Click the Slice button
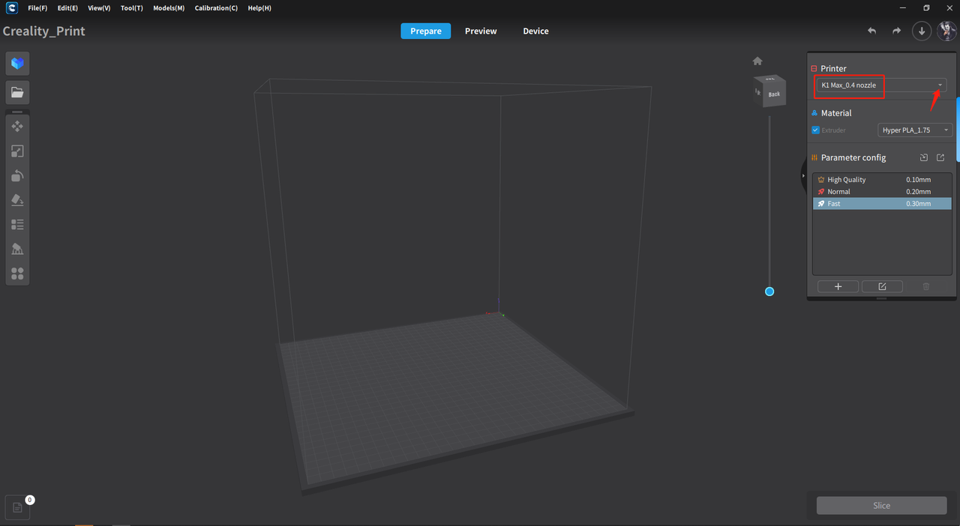Screen dimensions: 960x526 pos(882,506)
